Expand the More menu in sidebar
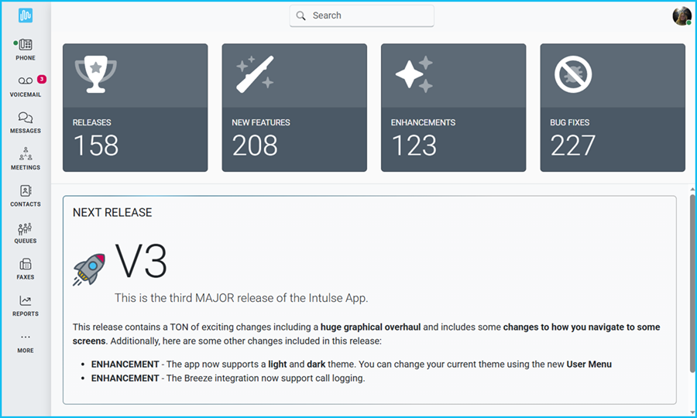The width and height of the screenshot is (697, 418). [x=26, y=341]
